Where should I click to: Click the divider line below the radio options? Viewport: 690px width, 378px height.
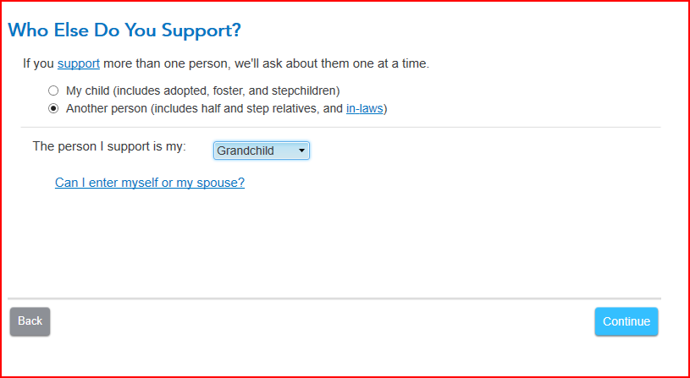(x=339, y=127)
